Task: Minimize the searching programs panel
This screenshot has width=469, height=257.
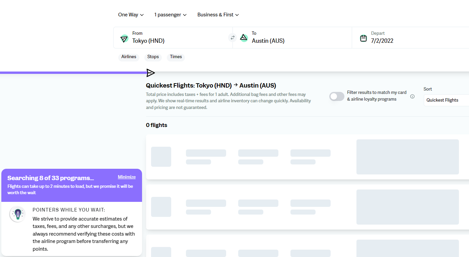Action: tap(127, 177)
